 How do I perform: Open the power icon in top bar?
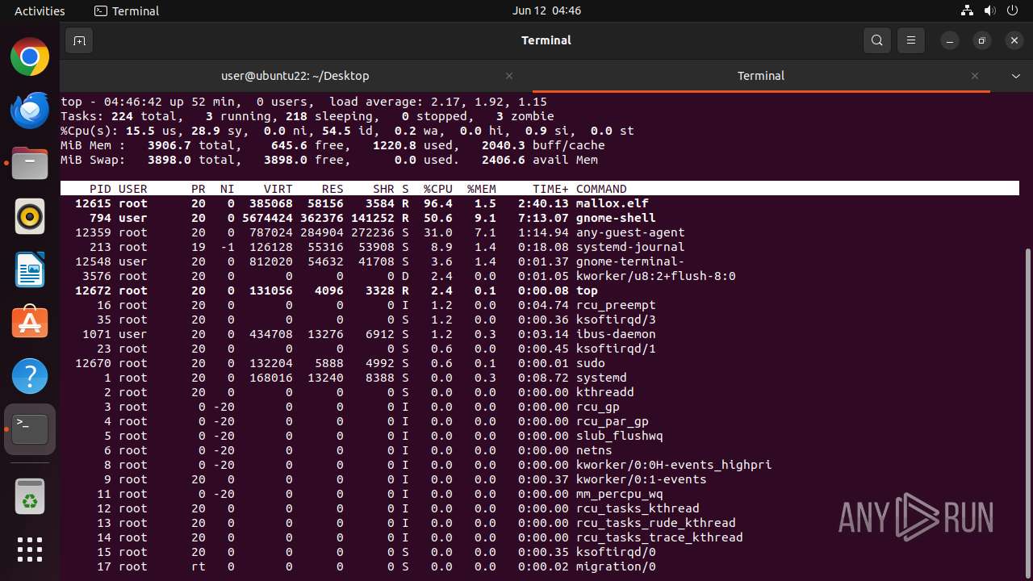tap(1014, 10)
